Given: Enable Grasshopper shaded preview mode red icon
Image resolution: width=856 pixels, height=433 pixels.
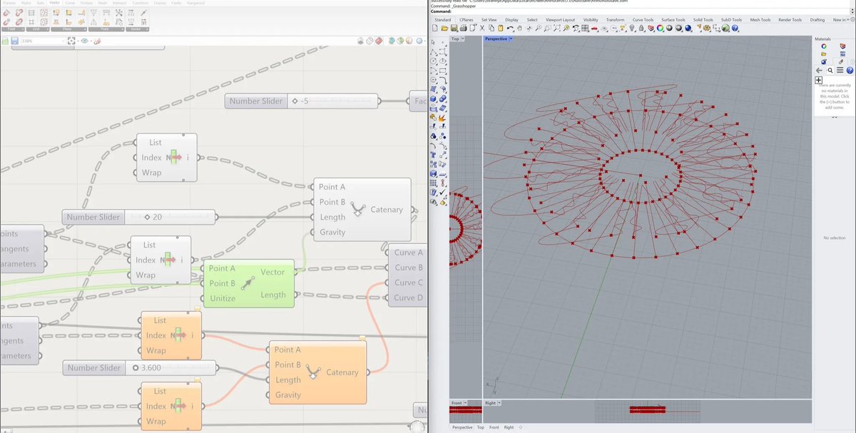Looking at the screenshot, I should click(379, 41).
